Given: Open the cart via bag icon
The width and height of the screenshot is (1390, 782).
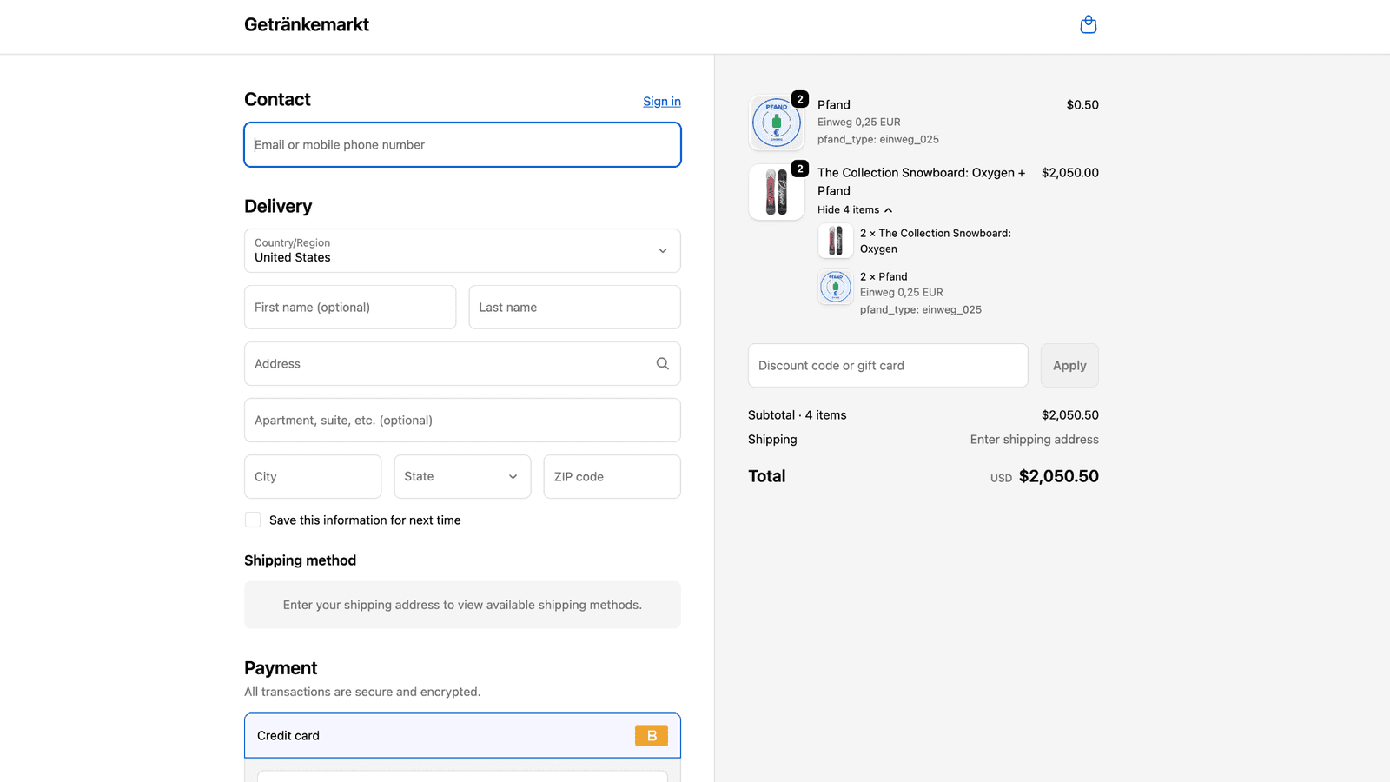Looking at the screenshot, I should pos(1088,24).
